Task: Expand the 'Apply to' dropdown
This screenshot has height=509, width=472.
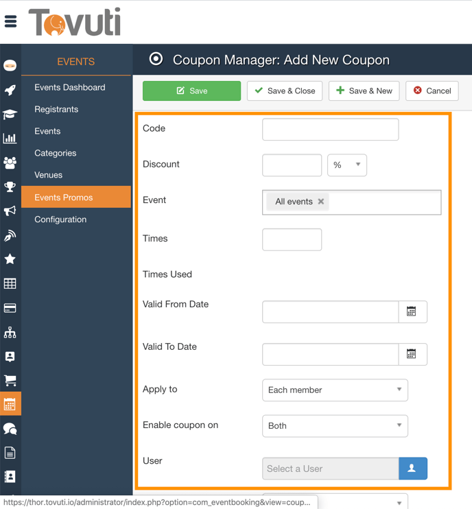Action: point(335,390)
